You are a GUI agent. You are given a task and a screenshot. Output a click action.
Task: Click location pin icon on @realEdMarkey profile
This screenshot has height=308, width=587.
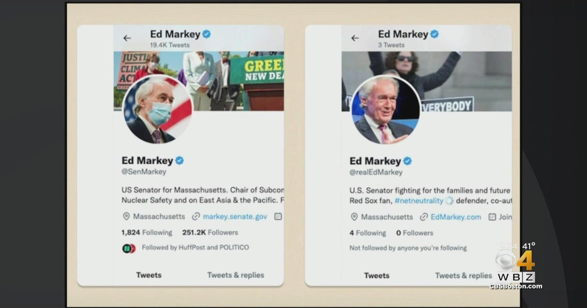[x=354, y=217]
